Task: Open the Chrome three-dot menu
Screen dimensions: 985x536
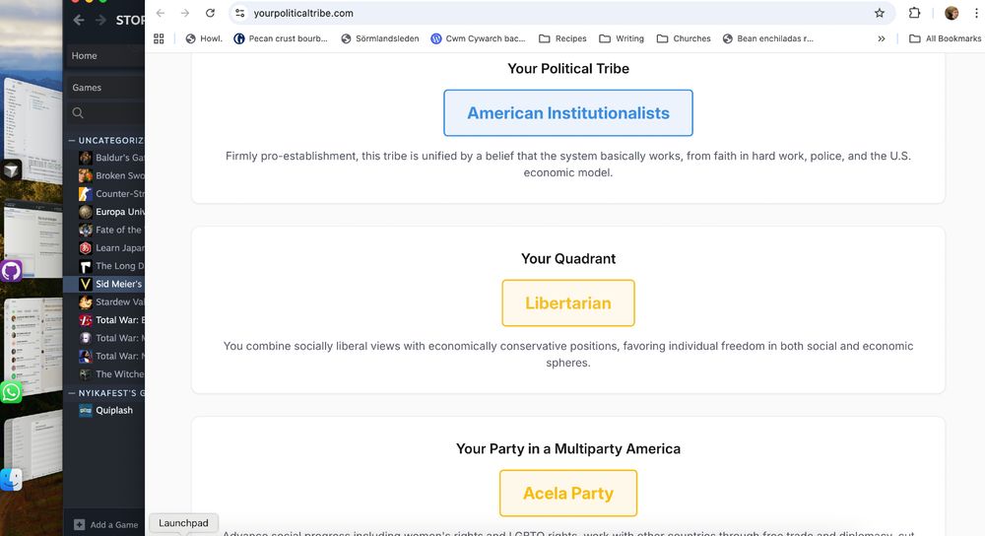Action: pyautogui.click(x=975, y=13)
